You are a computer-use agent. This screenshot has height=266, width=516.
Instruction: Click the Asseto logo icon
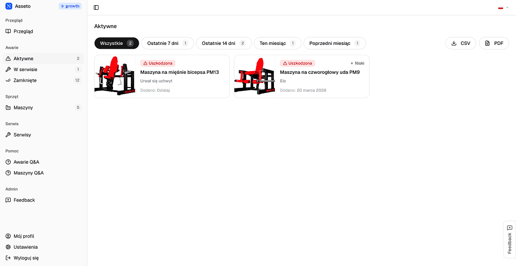click(x=8, y=6)
